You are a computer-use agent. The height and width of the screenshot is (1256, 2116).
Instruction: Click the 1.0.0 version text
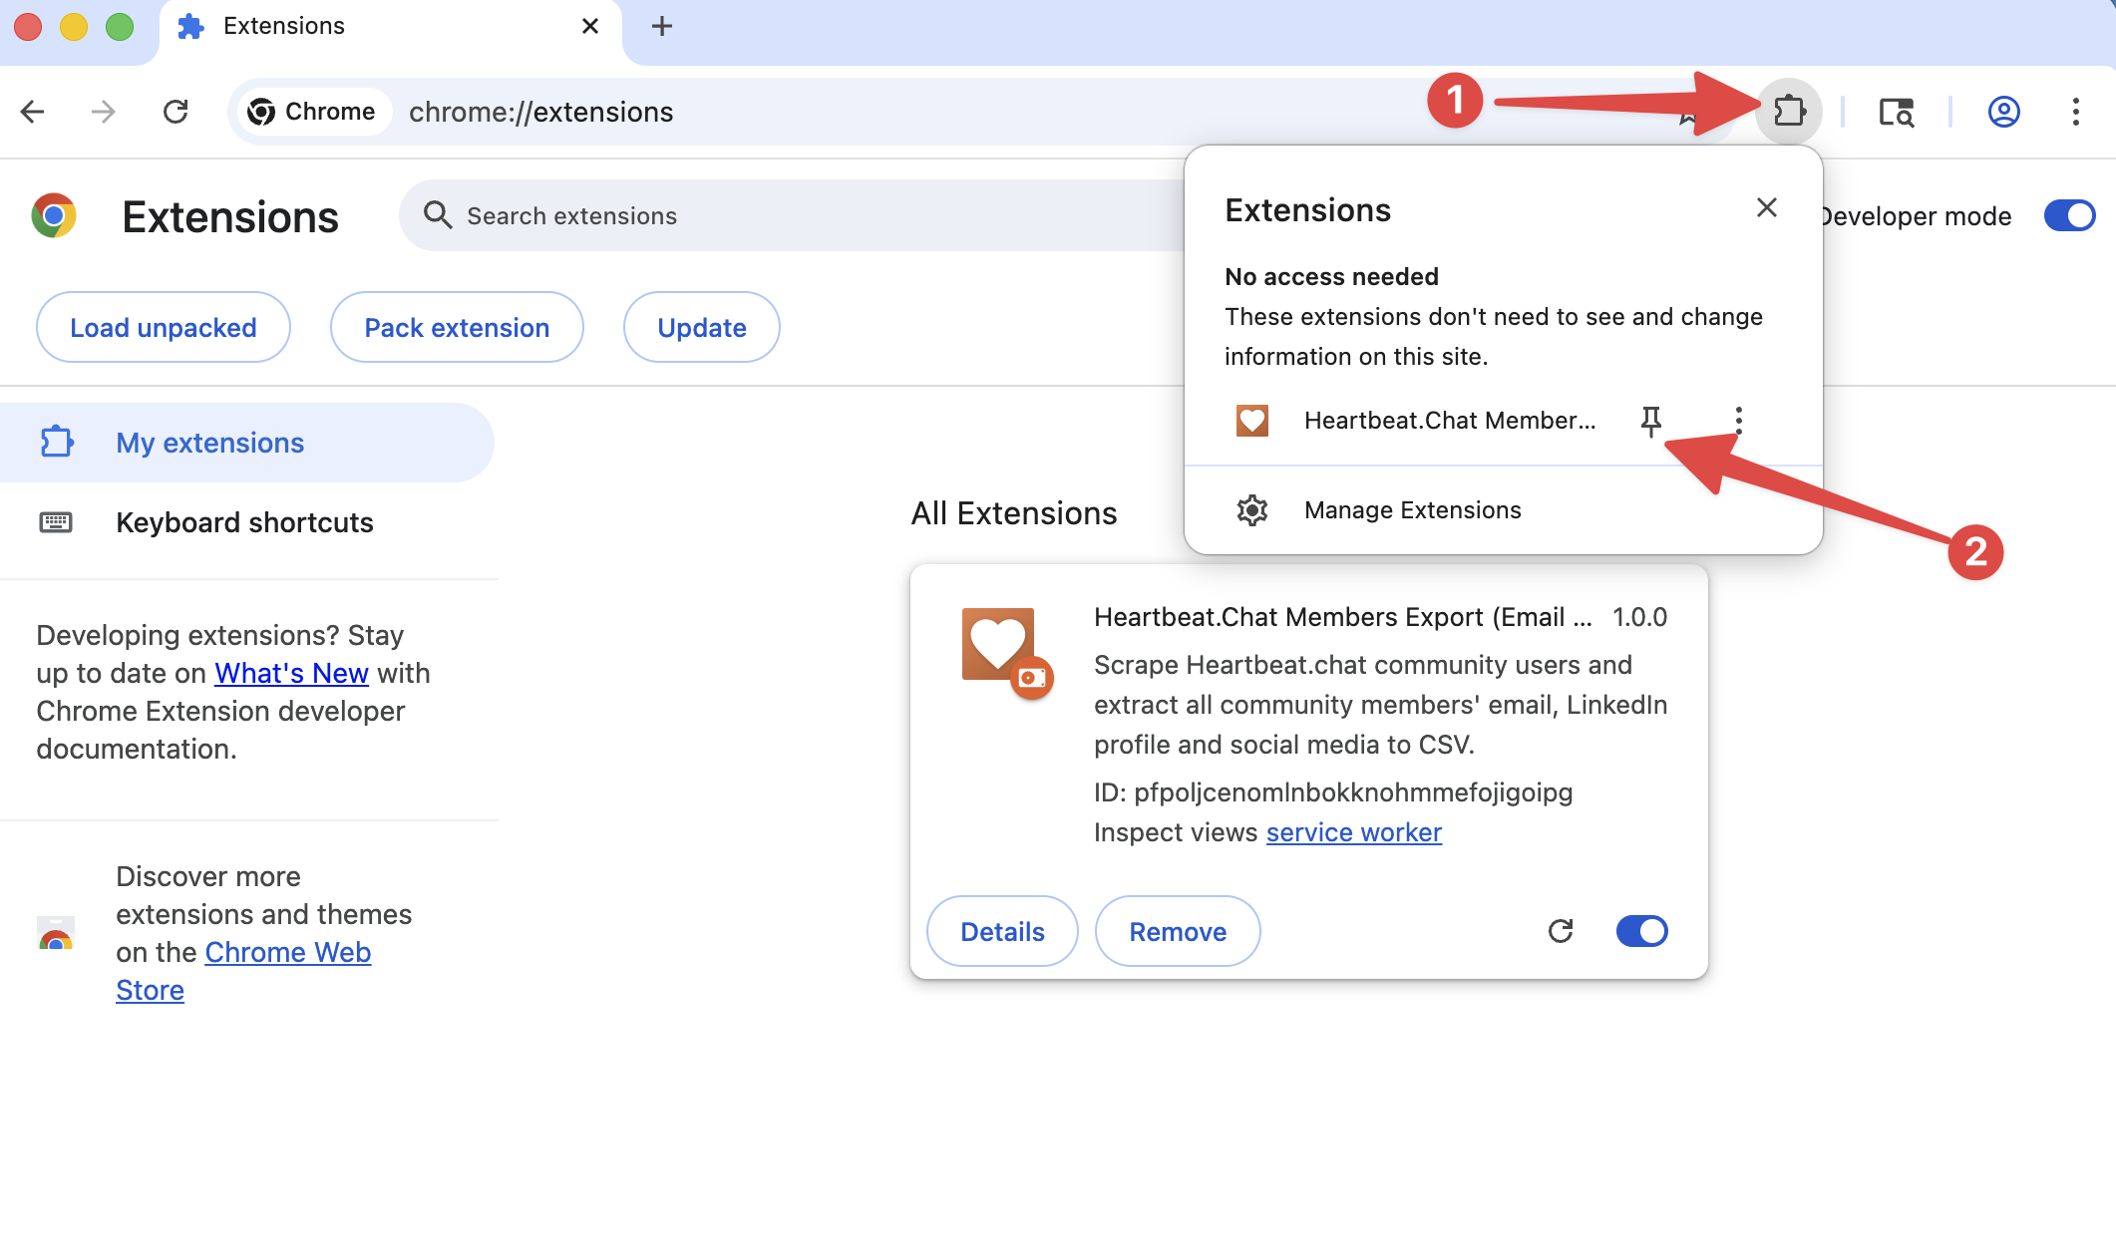pyautogui.click(x=1640, y=617)
